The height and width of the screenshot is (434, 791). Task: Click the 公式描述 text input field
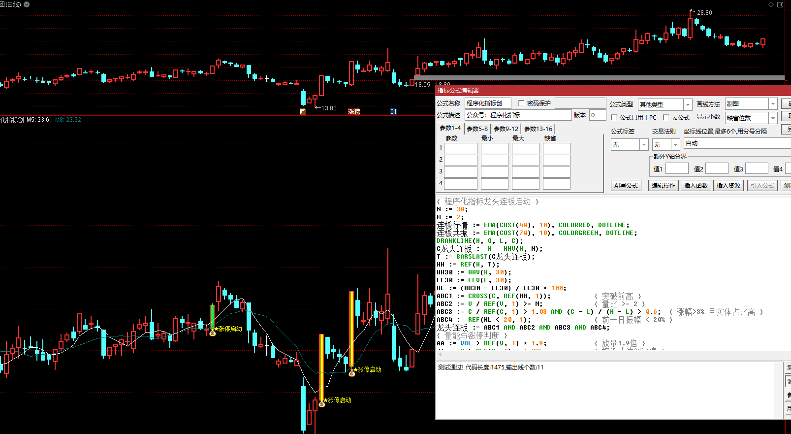click(x=518, y=115)
